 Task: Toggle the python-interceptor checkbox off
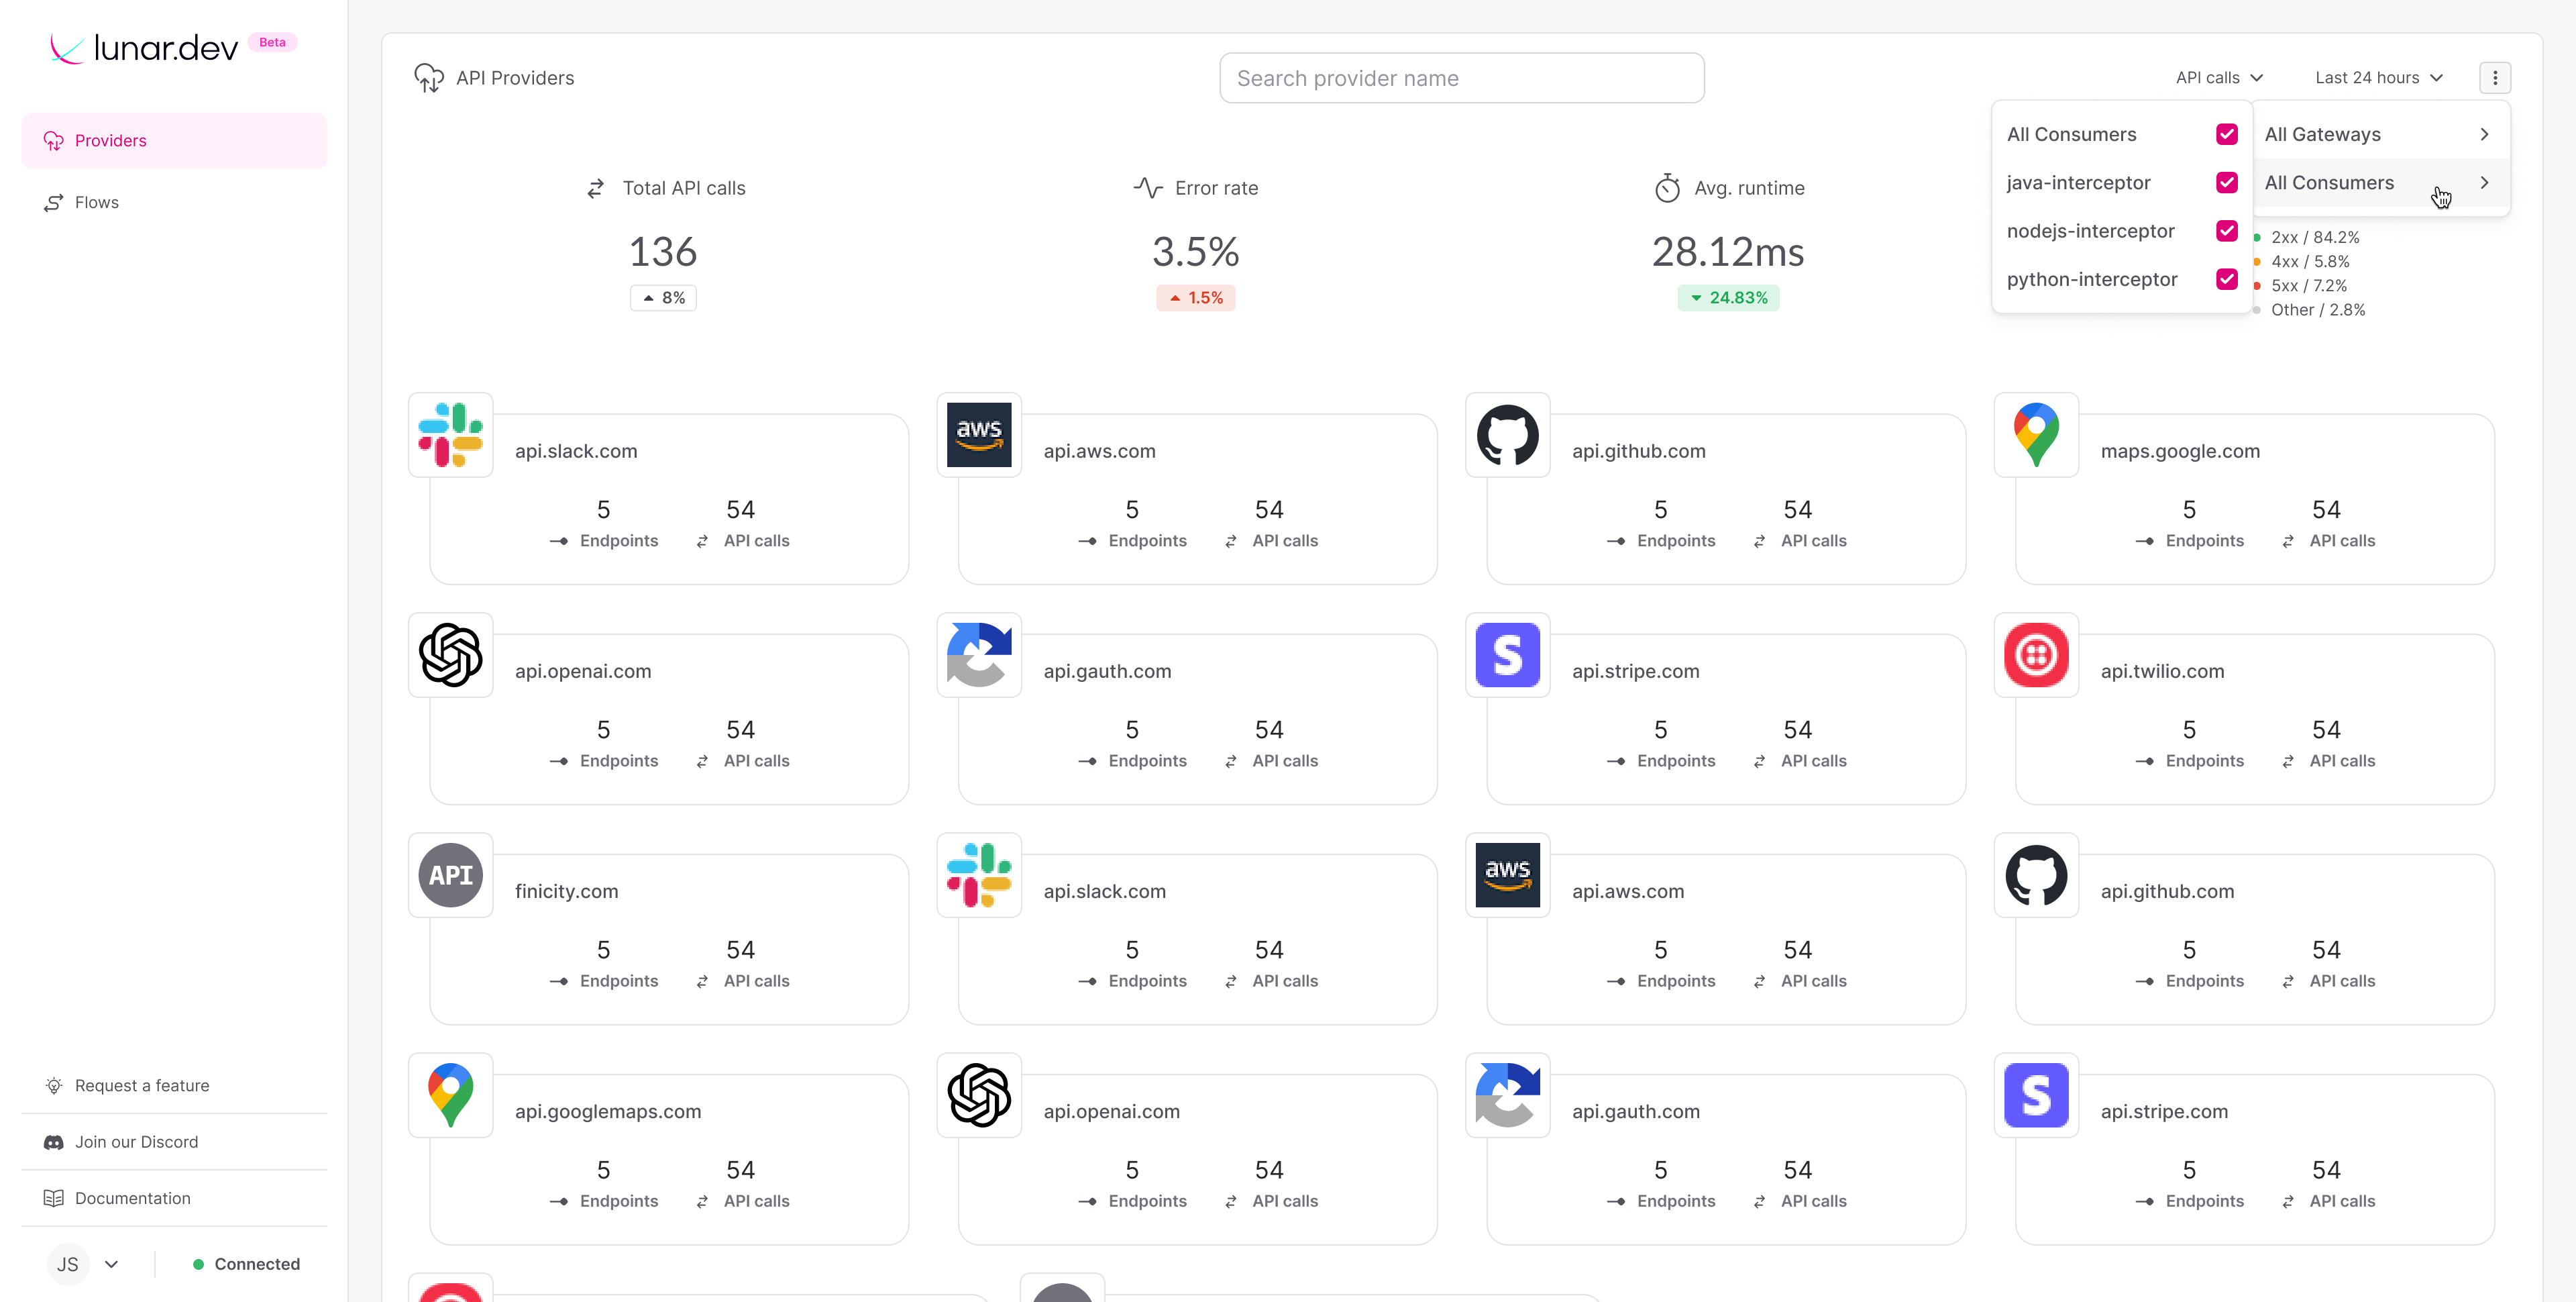tap(2226, 279)
